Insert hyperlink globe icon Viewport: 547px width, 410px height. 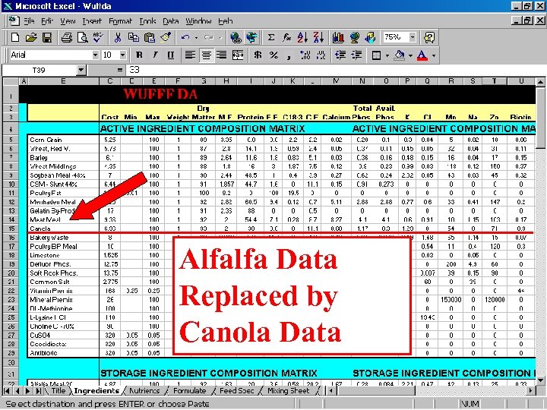pos(236,37)
